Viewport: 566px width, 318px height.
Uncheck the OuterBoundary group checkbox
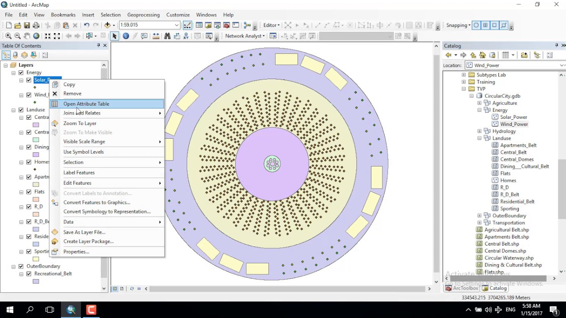point(21,266)
